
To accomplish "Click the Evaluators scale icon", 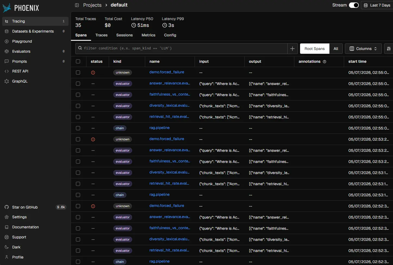I will [x=7, y=51].
